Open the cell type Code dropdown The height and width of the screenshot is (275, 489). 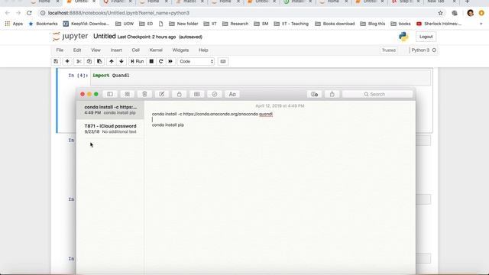click(x=196, y=61)
